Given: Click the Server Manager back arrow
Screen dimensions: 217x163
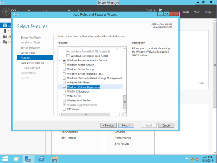Looking at the screenshot, I should [6, 12].
